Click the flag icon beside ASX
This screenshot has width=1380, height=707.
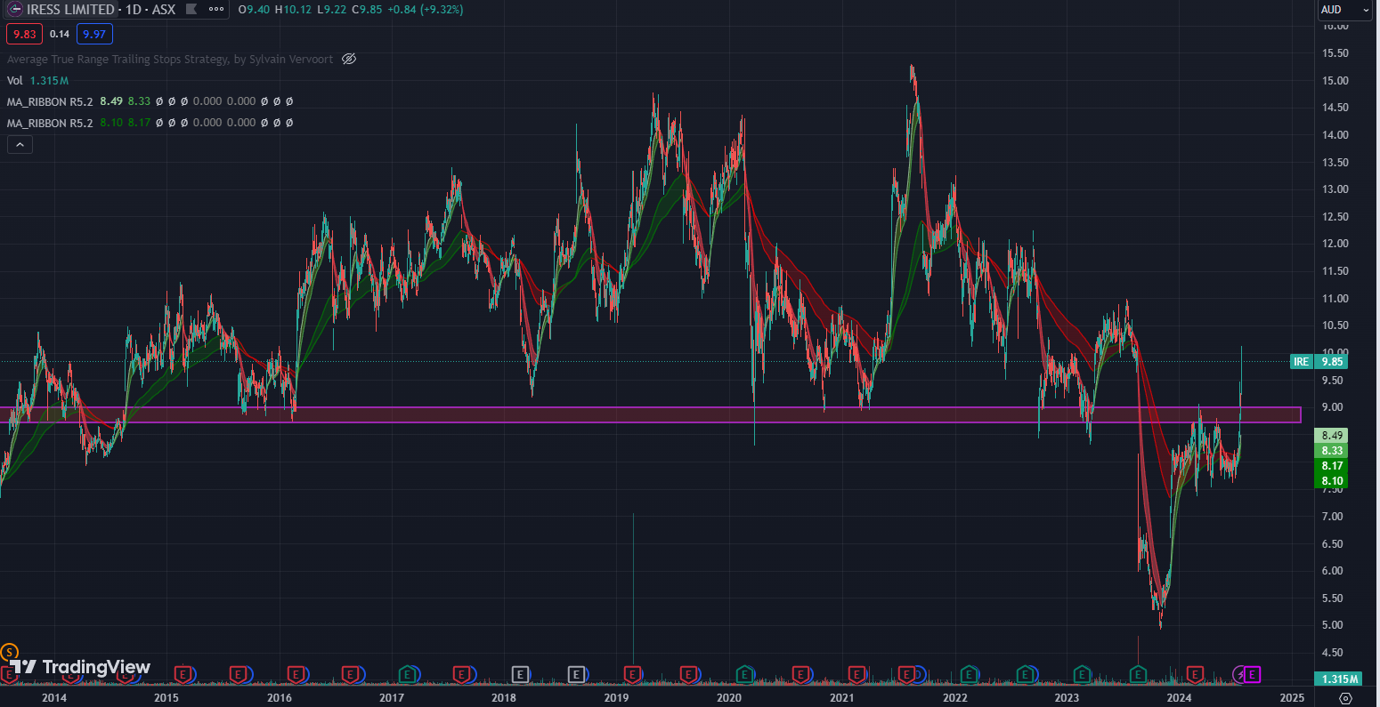tap(190, 10)
